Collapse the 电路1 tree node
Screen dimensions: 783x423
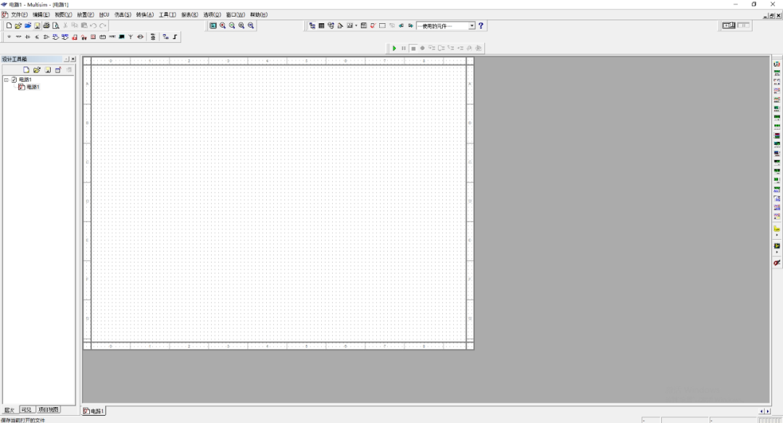7,80
